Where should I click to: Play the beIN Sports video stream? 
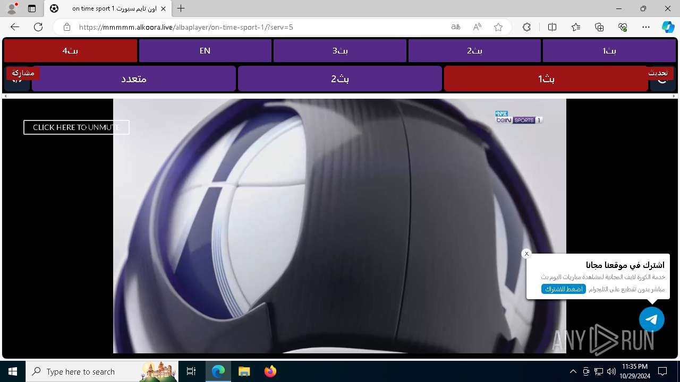tap(339, 226)
